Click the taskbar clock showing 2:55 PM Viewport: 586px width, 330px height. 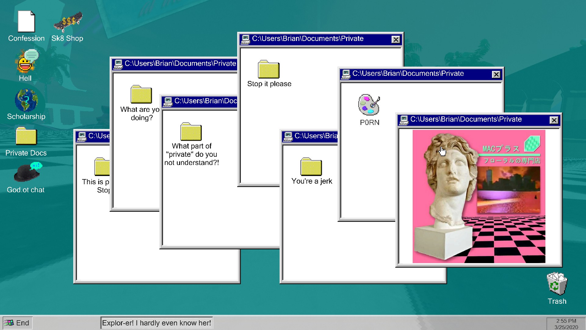(x=566, y=324)
